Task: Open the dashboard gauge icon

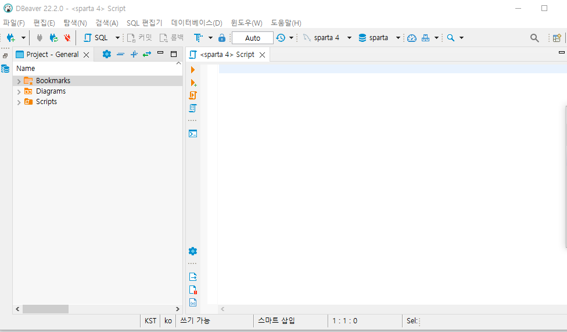Action: 412,38
